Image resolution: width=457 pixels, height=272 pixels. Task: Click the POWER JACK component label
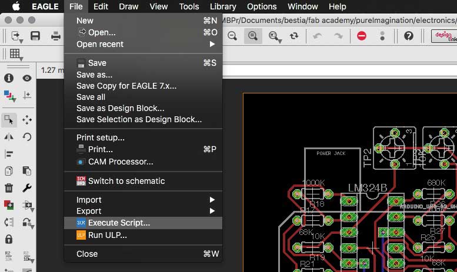coord(331,153)
